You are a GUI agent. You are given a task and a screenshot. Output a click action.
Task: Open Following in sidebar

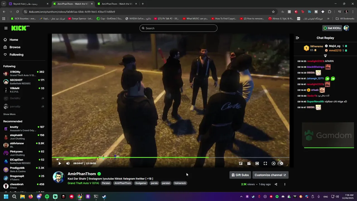(x=14, y=54)
